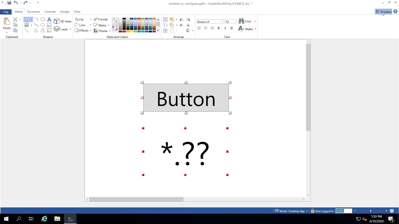Switch to the View ribbon tab

click(x=77, y=12)
